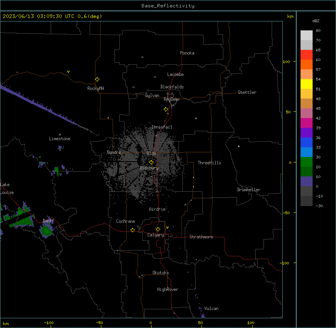Click the Blackfalds city label
This screenshot has width=336, height=328.
(x=172, y=87)
